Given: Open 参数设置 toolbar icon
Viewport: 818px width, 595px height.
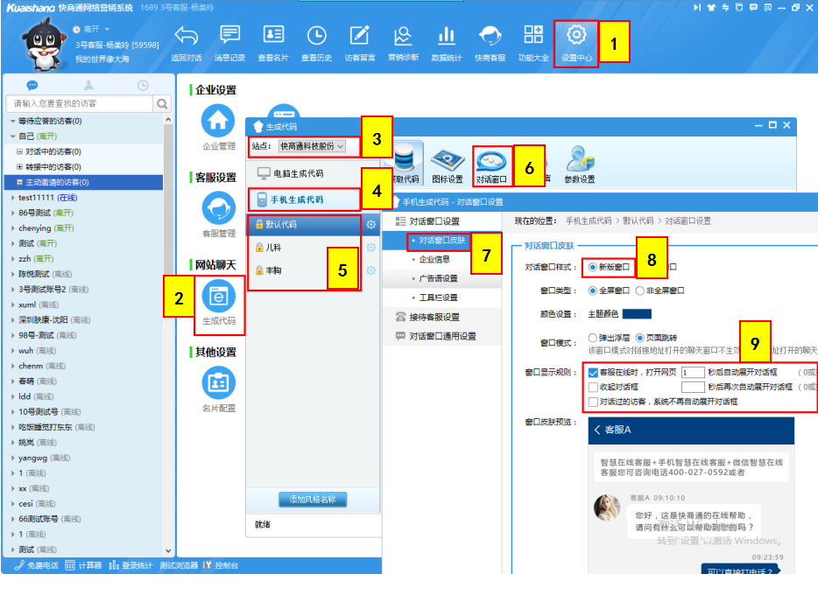Looking at the screenshot, I should (x=578, y=164).
